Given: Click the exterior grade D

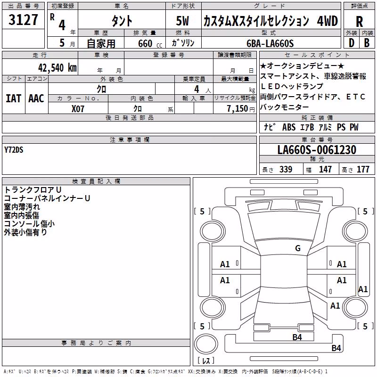Looking at the screenshot, I should click(351, 43).
